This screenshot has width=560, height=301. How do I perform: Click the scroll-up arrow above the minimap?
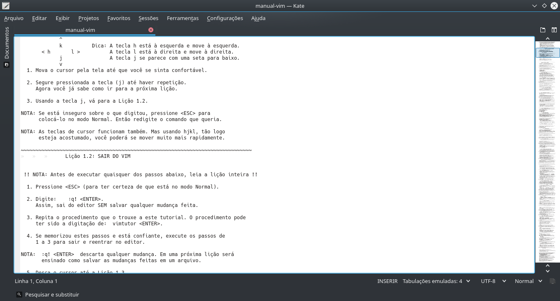point(548,38)
